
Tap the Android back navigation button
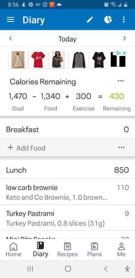pyautogui.click(x=106, y=269)
